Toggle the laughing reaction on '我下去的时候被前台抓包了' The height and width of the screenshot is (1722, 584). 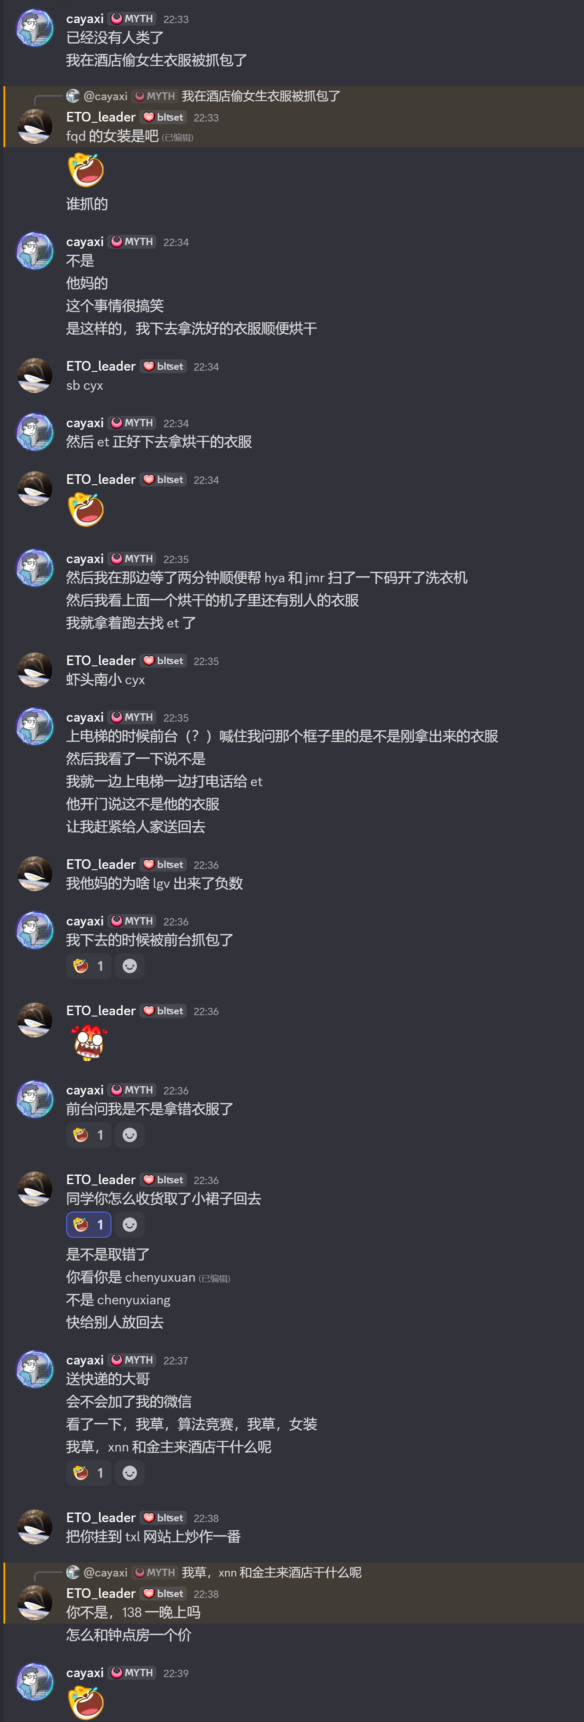tap(89, 966)
